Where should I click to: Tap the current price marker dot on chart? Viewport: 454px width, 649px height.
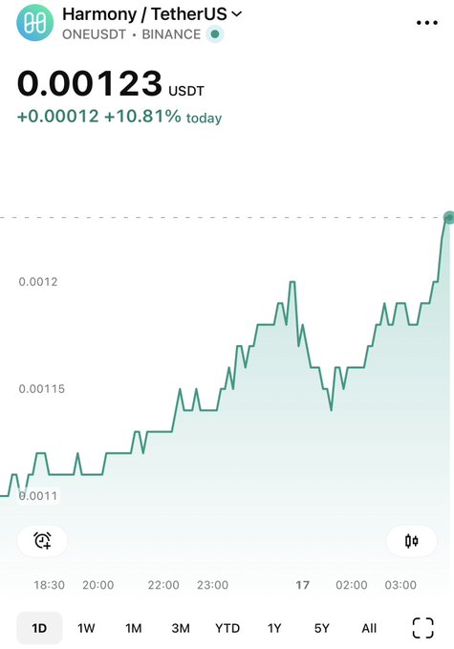(x=448, y=217)
